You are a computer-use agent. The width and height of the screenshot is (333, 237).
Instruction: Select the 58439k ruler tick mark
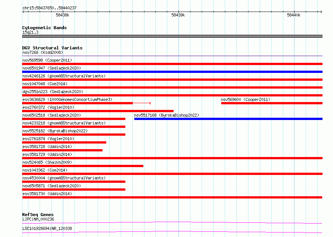tap(178, 12)
